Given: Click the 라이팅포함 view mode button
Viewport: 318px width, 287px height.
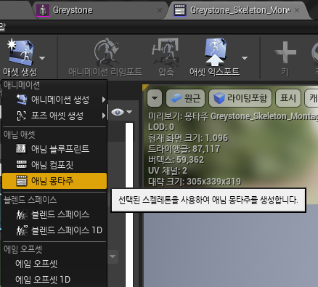Looking at the screenshot, I should click(x=240, y=98).
